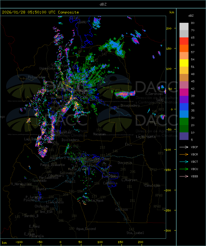Click the Uspallata town label on map
This screenshot has width=206, height=246.
[47, 68]
